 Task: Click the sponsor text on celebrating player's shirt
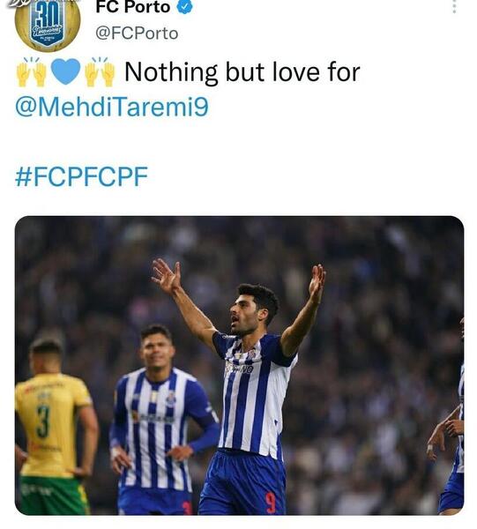[240, 369]
